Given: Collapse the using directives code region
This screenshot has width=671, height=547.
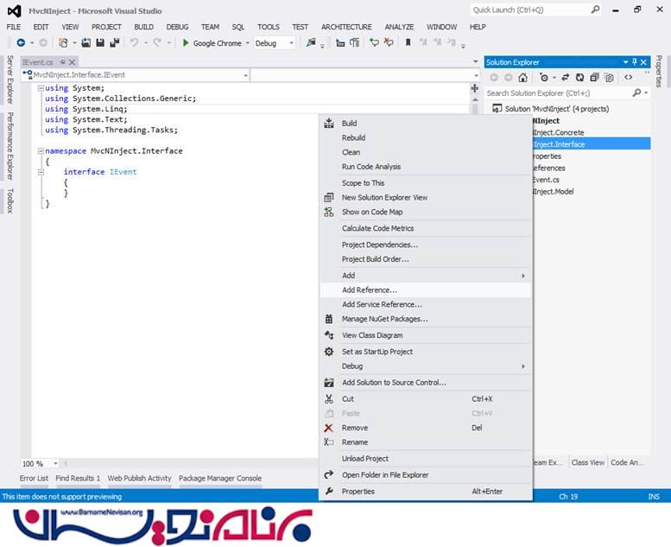Looking at the screenshot, I should [x=40, y=88].
